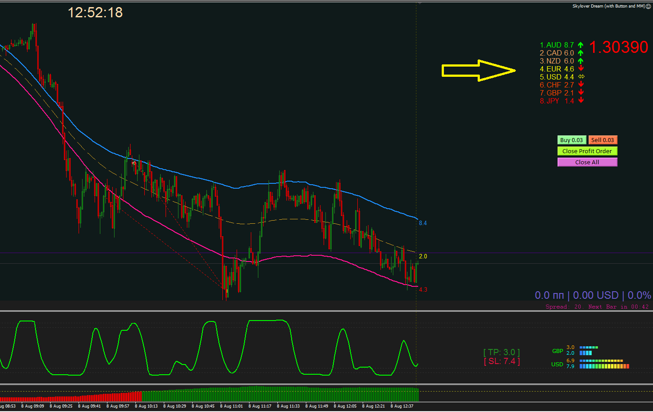This screenshot has width=653, height=412.
Task: Click the green up arrow next to AUD
Action: [x=581, y=45]
